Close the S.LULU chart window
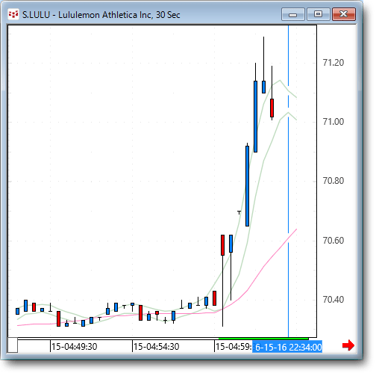 coord(344,14)
